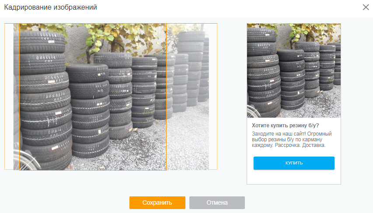Click the bicycle wheel in the preview thumbnail

click(x=251, y=112)
